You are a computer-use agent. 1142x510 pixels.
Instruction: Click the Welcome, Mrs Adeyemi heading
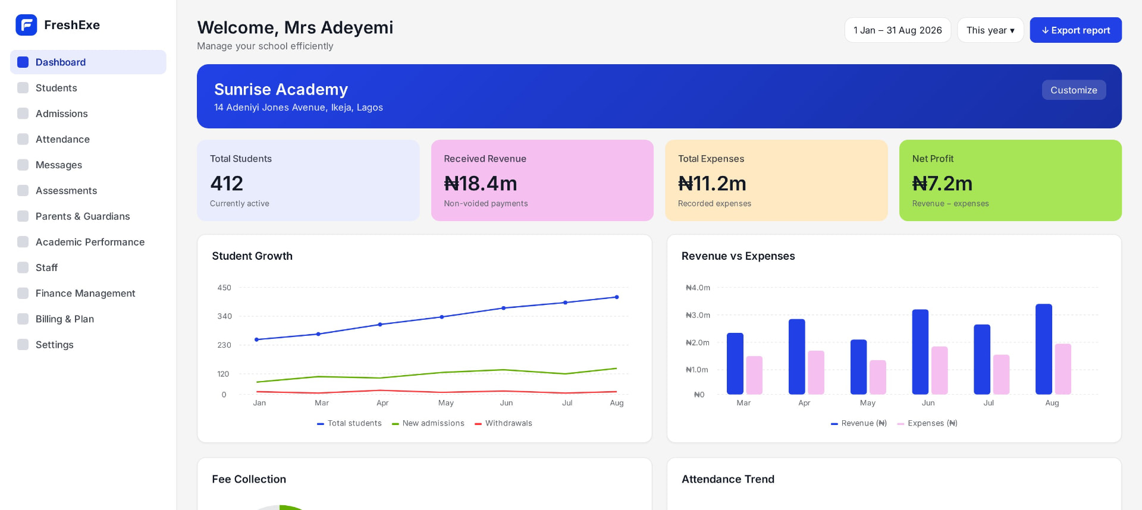coord(295,27)
